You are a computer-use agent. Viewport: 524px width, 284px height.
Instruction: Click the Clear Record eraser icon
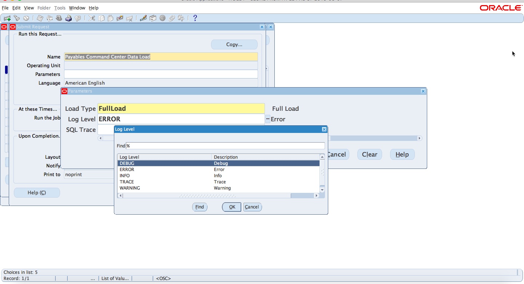(x=120, y=18)
